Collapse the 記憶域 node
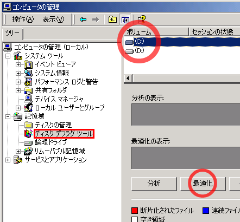Image resolution: width=240 pixels, height=222 pixels. [x=8, y=116]
